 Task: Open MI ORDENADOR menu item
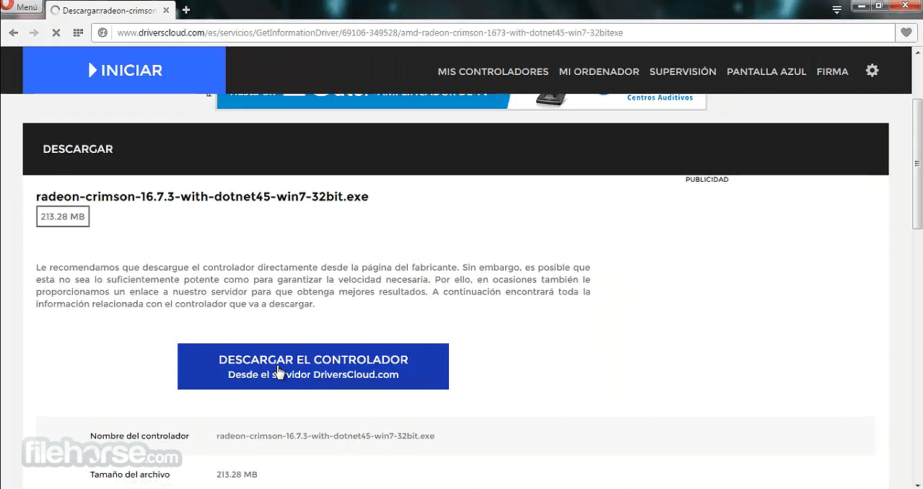coord(599,71)
